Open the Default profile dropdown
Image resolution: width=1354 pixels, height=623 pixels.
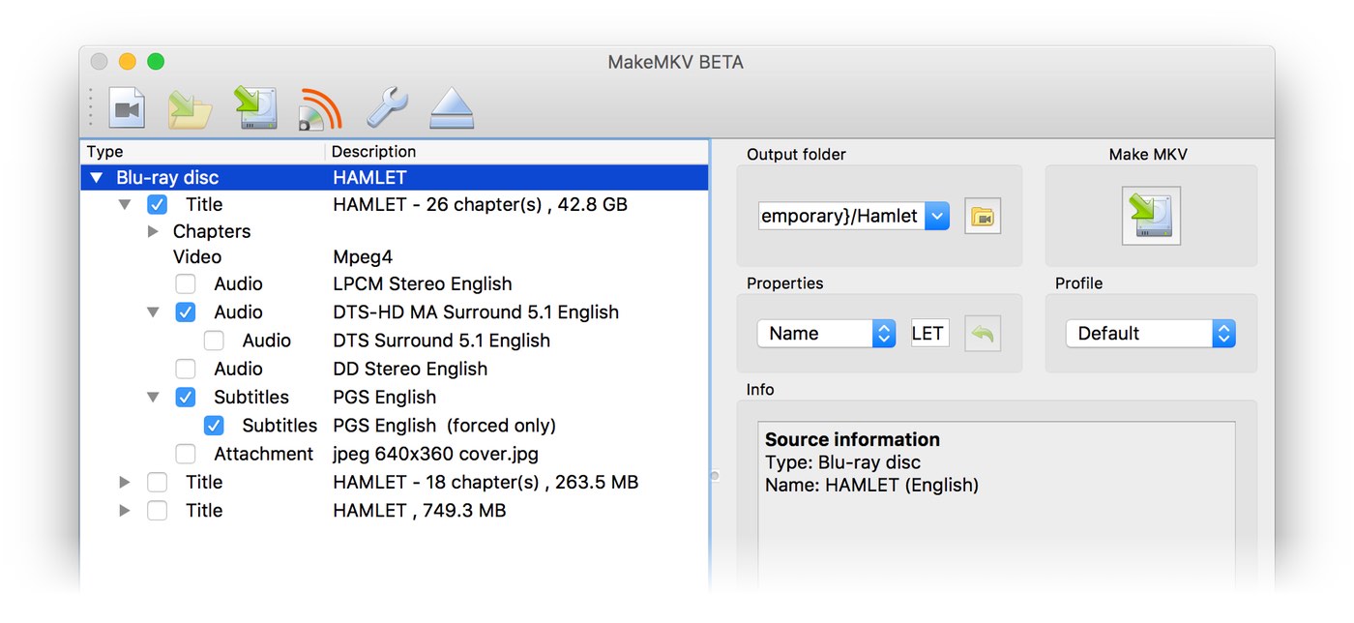point(1151,334)
